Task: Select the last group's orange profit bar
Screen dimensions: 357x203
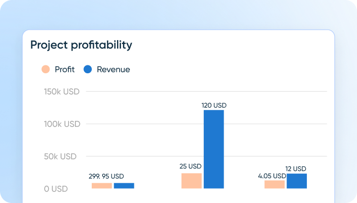Action: point(275,184)
